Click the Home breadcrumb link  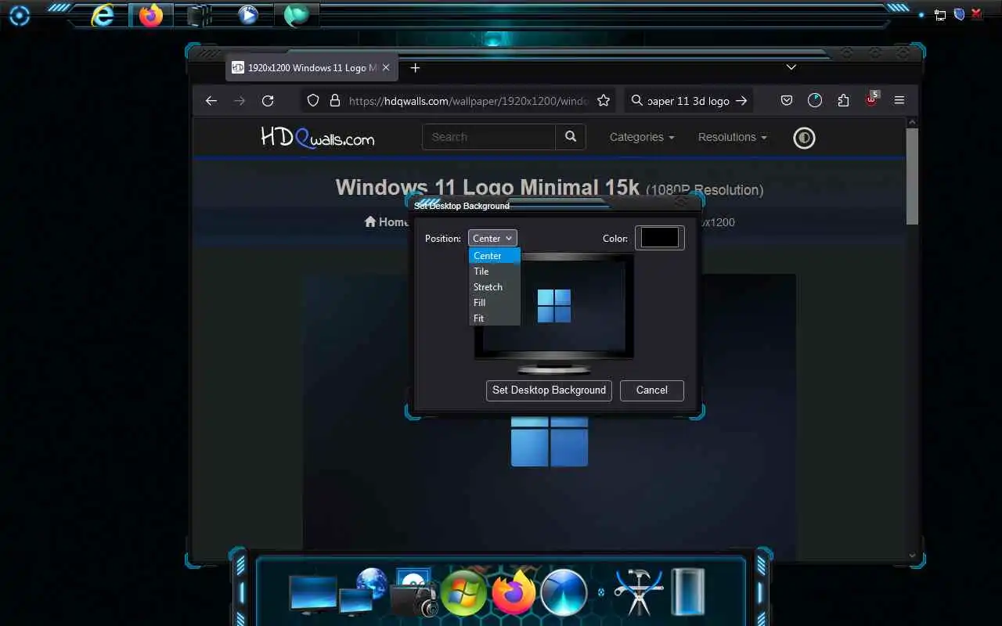coord(386,222)
